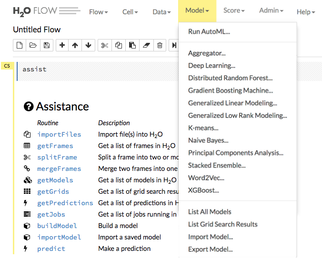Click the Untitled Flow title
Image resolution: width=322 pixels, height=259 pixels.
(37, 30)
